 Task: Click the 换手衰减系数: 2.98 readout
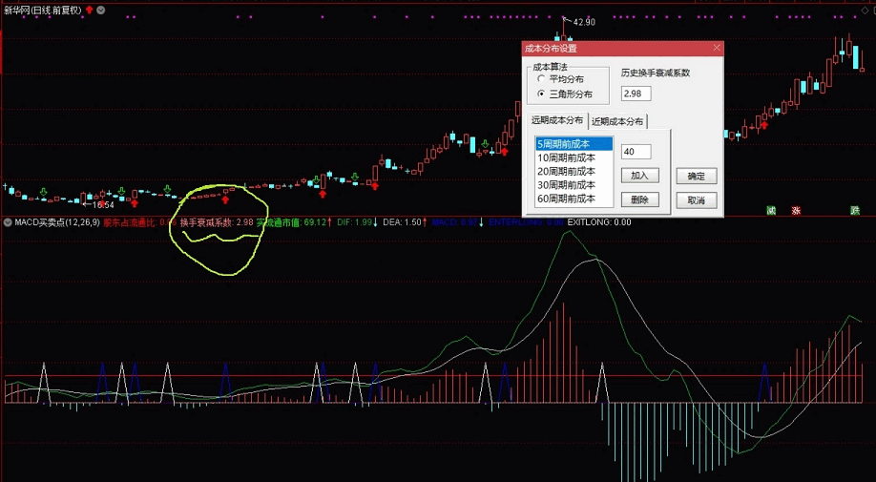(217, 222)
